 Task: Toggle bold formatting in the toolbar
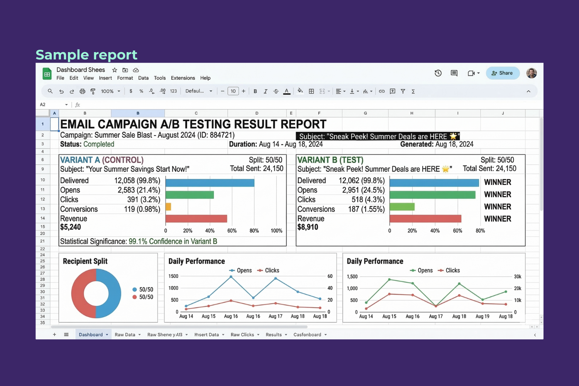coord(255,91)
